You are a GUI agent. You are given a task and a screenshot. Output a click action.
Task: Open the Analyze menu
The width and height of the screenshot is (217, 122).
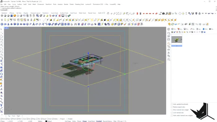click(60, 4)
